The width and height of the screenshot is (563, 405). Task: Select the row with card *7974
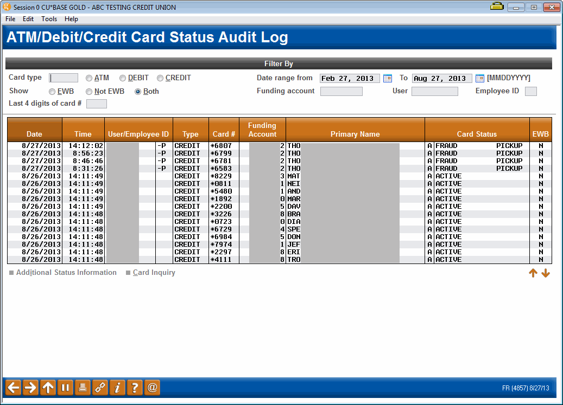280,245
